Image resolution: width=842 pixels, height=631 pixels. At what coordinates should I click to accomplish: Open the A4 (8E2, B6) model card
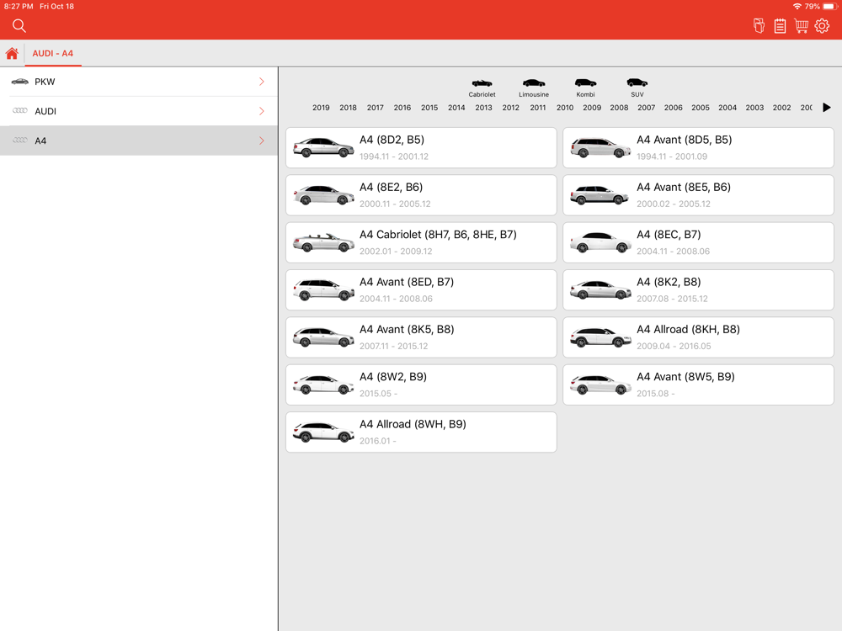coord(421,195)
